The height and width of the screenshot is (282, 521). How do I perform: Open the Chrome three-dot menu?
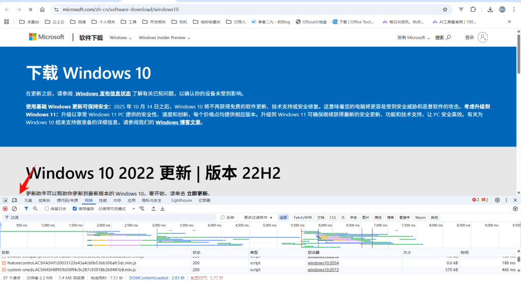pos(514,10)
